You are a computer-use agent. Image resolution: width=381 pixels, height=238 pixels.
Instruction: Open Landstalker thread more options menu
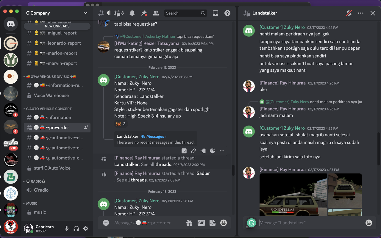click(x=361, y=13)
